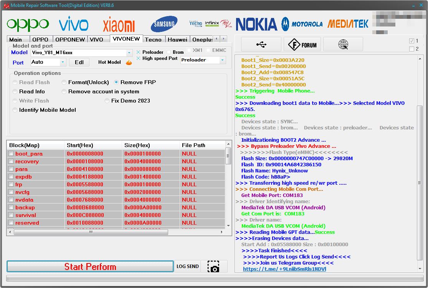Click the itel brand logo
This screenshot has width=428, height=288.
point(226,24)
